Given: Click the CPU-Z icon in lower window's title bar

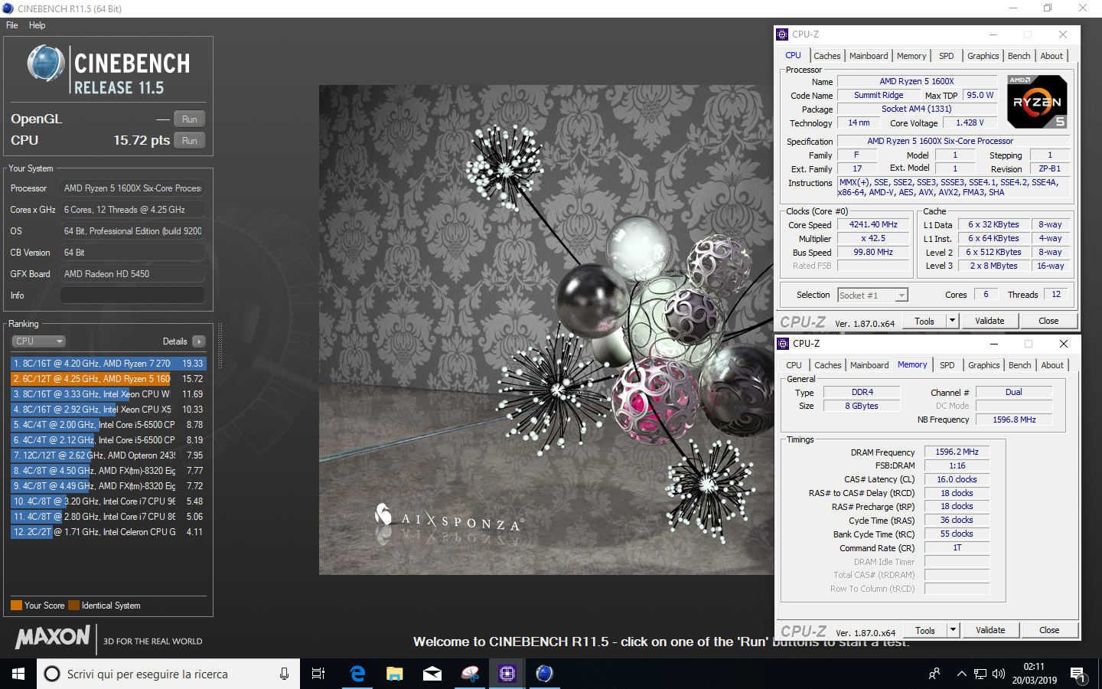Looking at the screenshot, I should coord(783,344).
